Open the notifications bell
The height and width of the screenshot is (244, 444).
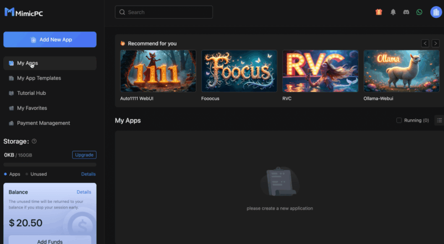pos(393,12)
